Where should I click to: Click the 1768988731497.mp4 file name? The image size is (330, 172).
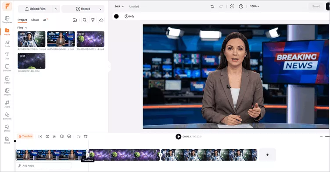pos(29,71)
